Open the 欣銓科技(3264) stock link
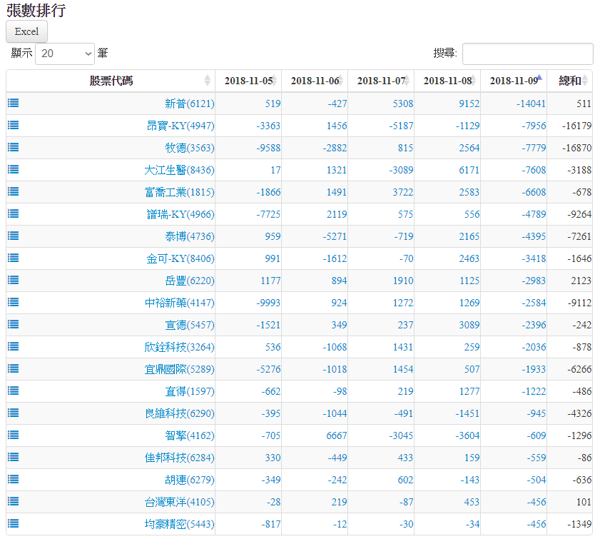 coord(178,347)
